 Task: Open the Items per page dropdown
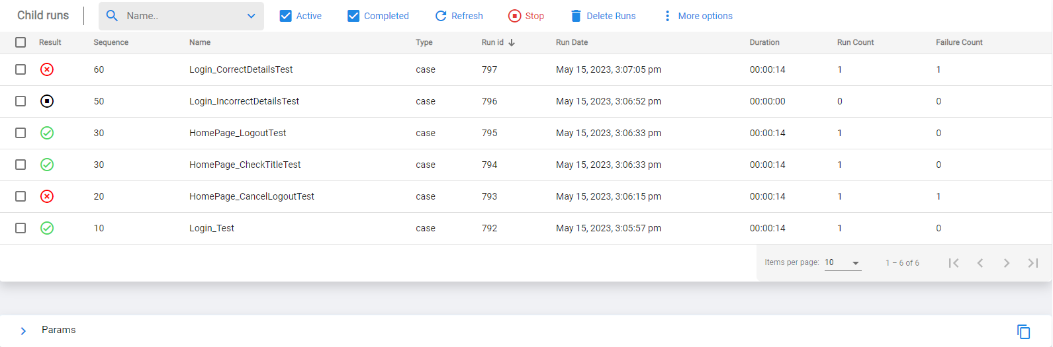(843, 263)
